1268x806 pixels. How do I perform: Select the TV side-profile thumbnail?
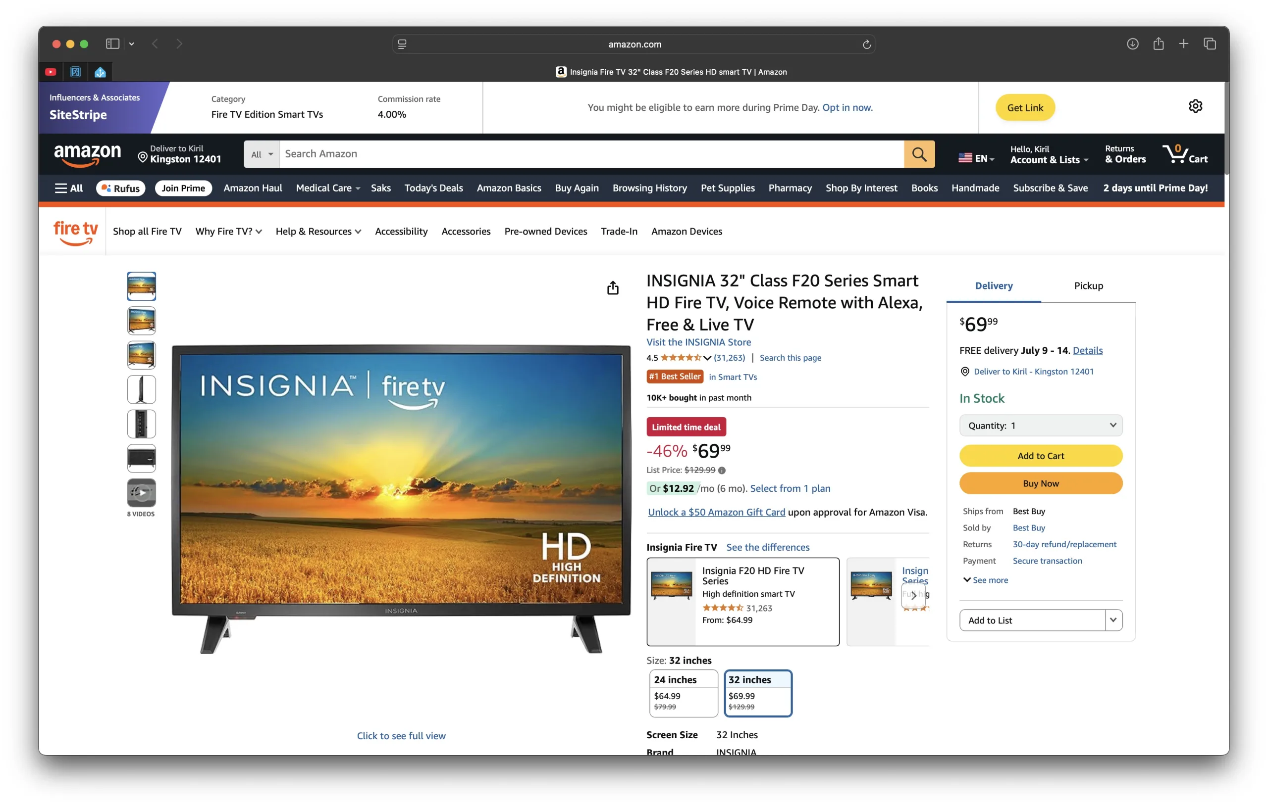[141, 389]
